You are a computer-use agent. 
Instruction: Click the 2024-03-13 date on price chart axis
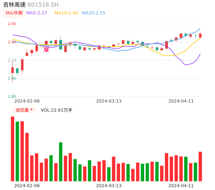coord(109,101)
